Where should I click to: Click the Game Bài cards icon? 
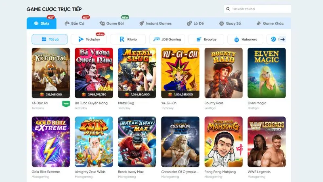[x=102, y=23]
